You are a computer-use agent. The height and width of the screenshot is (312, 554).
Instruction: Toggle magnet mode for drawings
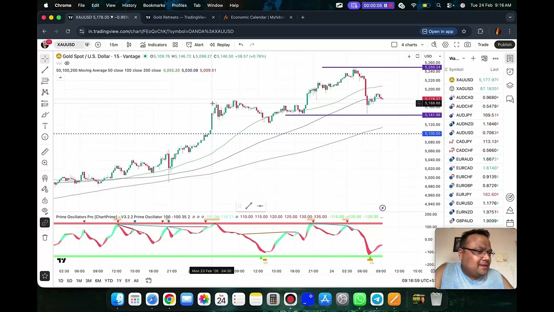[x=45, y=178]
